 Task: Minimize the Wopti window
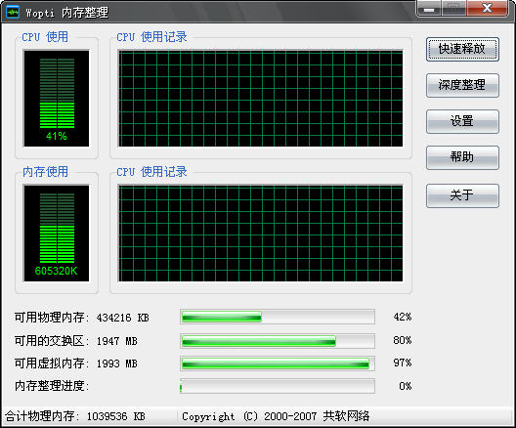(x=429, y=8)
